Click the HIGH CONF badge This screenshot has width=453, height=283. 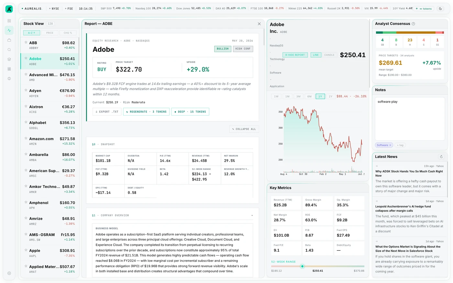[x=243, y=49]
